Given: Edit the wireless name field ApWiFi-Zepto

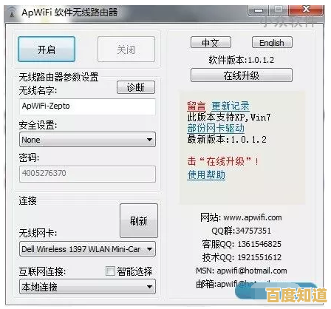Looking at the screenshot, I should pos(87,106).
